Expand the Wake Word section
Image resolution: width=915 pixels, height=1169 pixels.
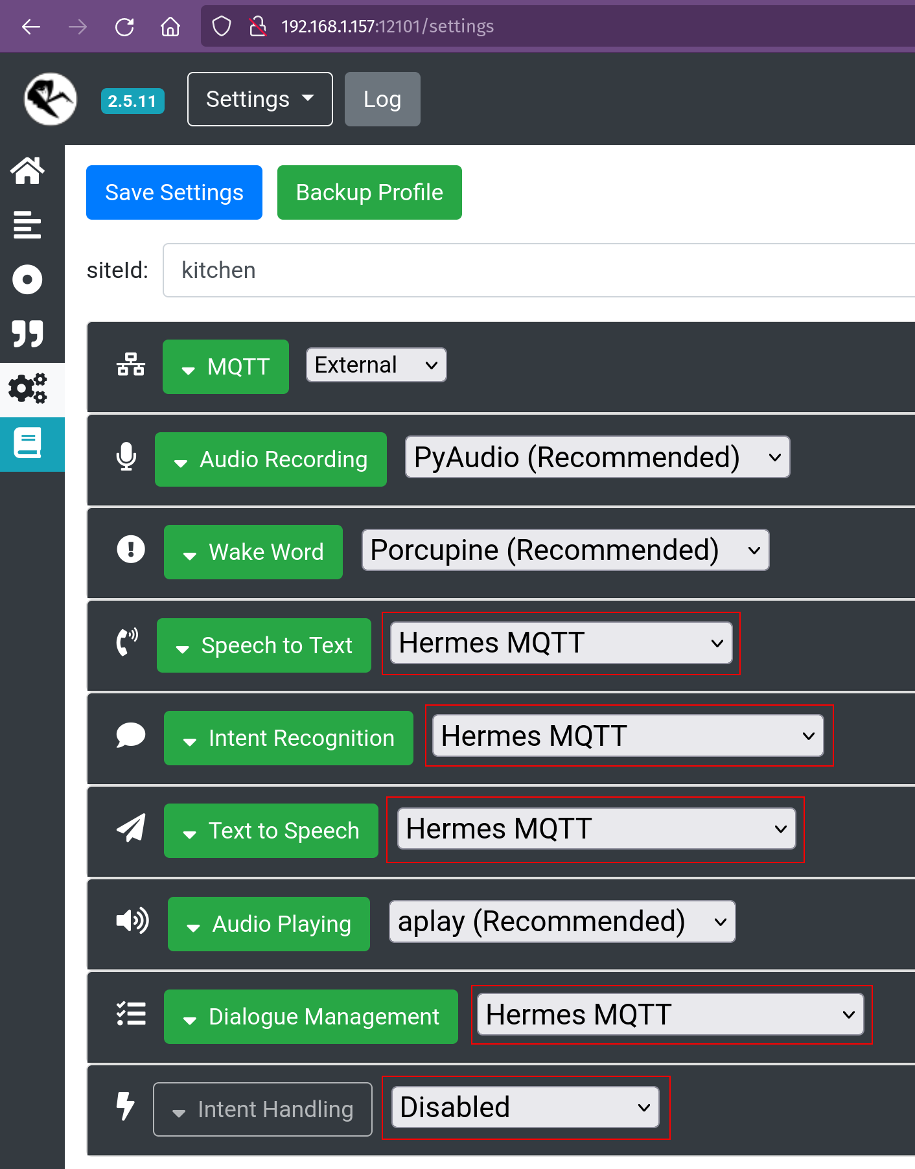[x=253, y=552]
